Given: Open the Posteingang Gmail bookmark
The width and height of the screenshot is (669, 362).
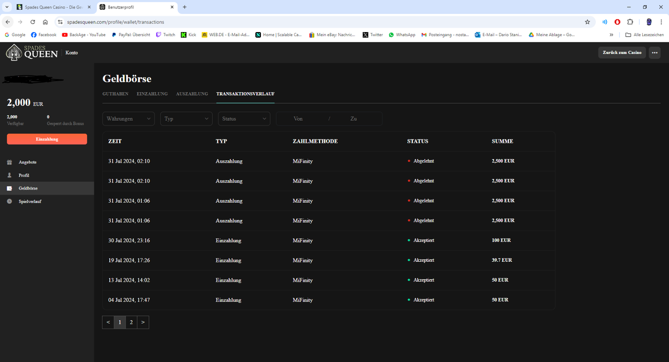Looking at the screenshot, I should (x=445, y=35).
